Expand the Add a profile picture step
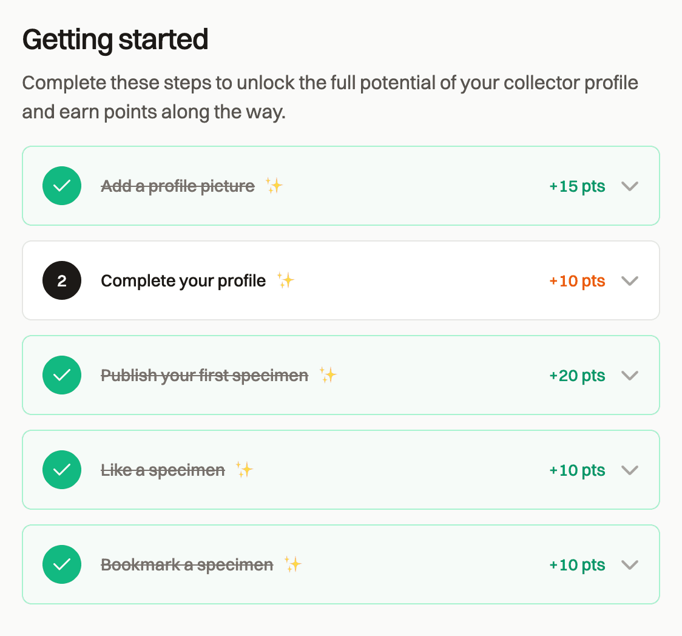This screenshot has height=636, width=682. [x=629, y=186]
